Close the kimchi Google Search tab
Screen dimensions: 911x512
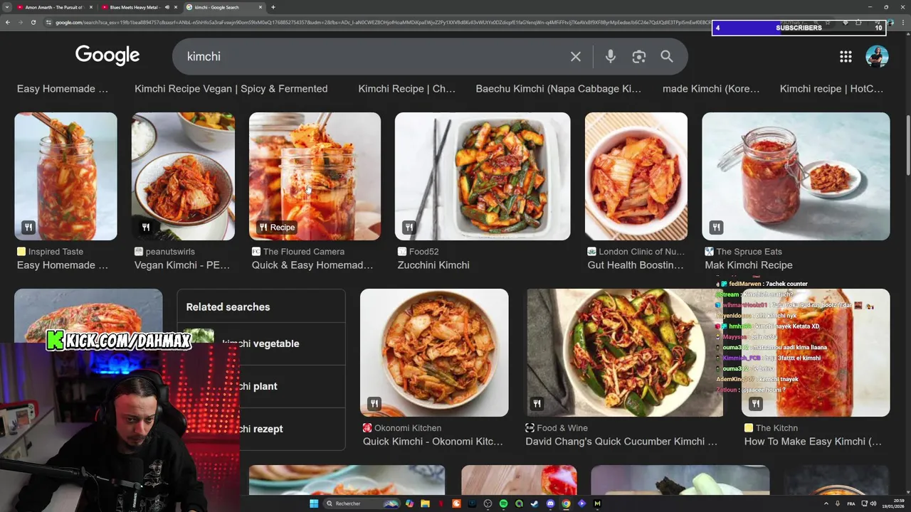[x=260, y=7]
